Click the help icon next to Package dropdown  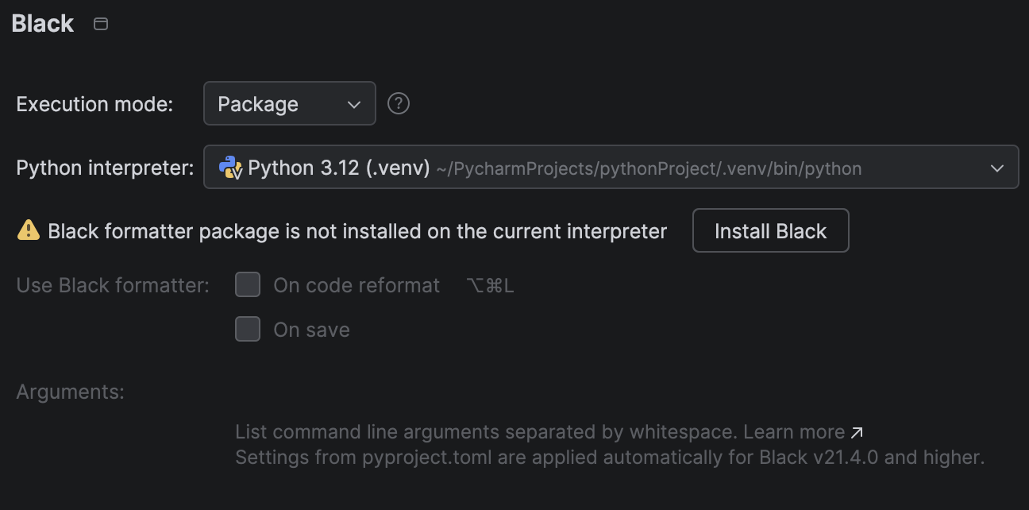(x=399, y=103)
